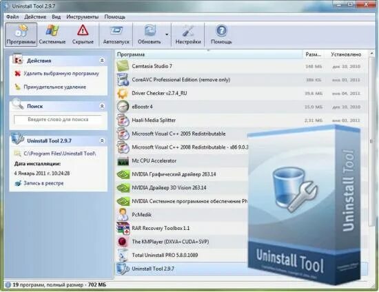379x292 pixels.
Task: Select Driver Checker v2.7.4_RU
Action: (242, 93)
